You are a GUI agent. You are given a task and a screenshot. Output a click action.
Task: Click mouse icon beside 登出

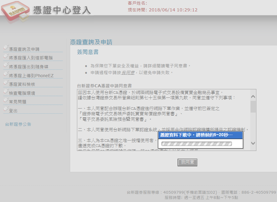click(6, 109)
